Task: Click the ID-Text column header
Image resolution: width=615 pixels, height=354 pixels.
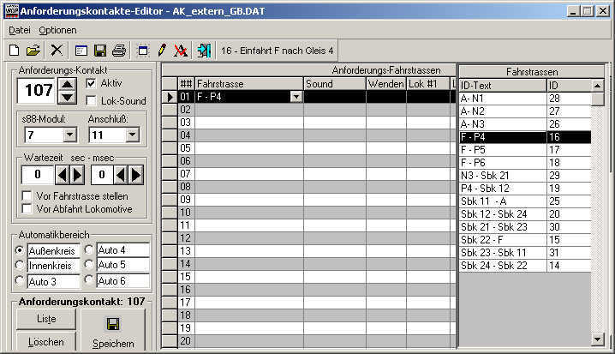Action: tap(503, 85)
